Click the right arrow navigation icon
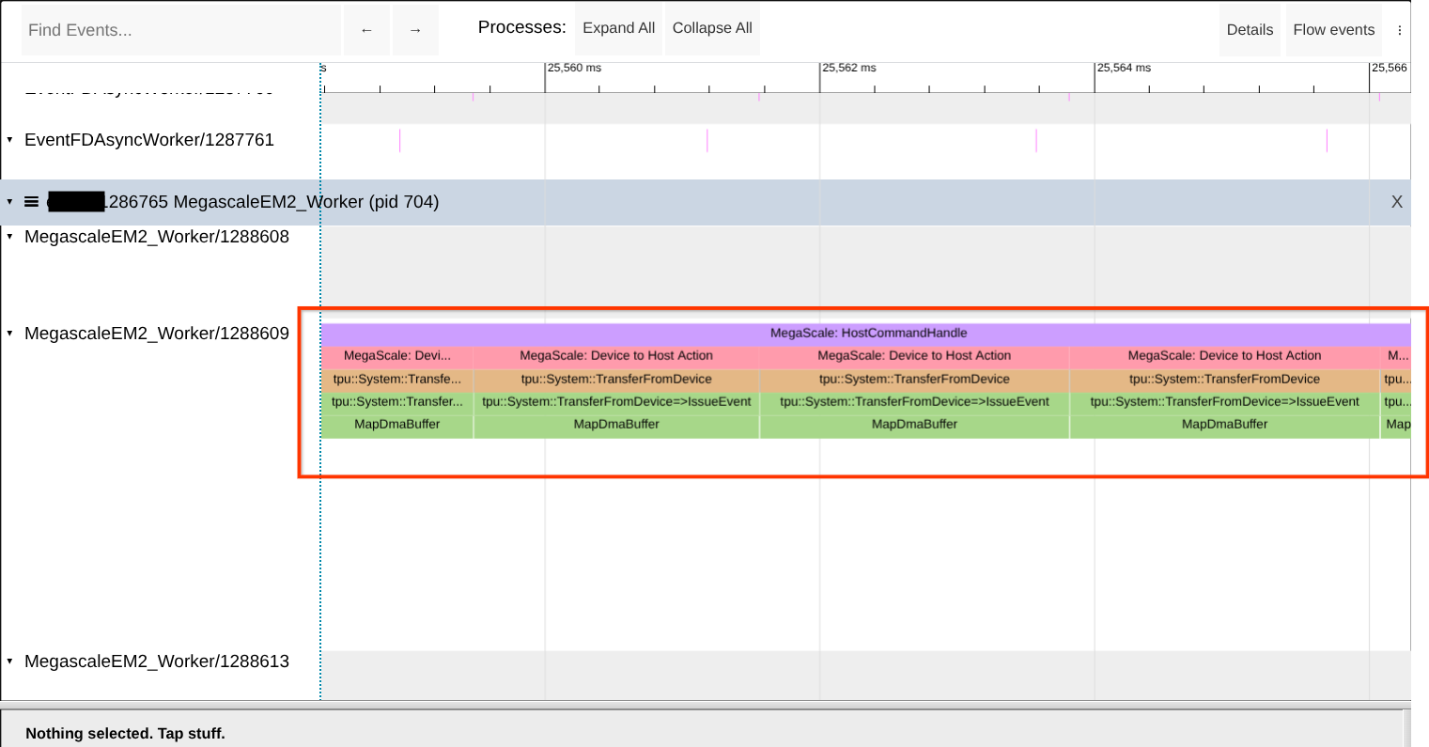The image size is (1429, 747). point(415,29)
